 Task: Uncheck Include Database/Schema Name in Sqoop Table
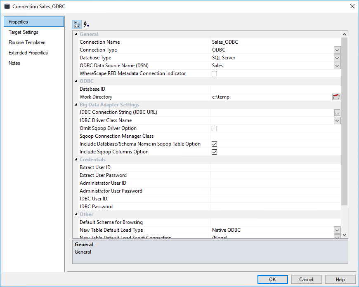[214, 144]
